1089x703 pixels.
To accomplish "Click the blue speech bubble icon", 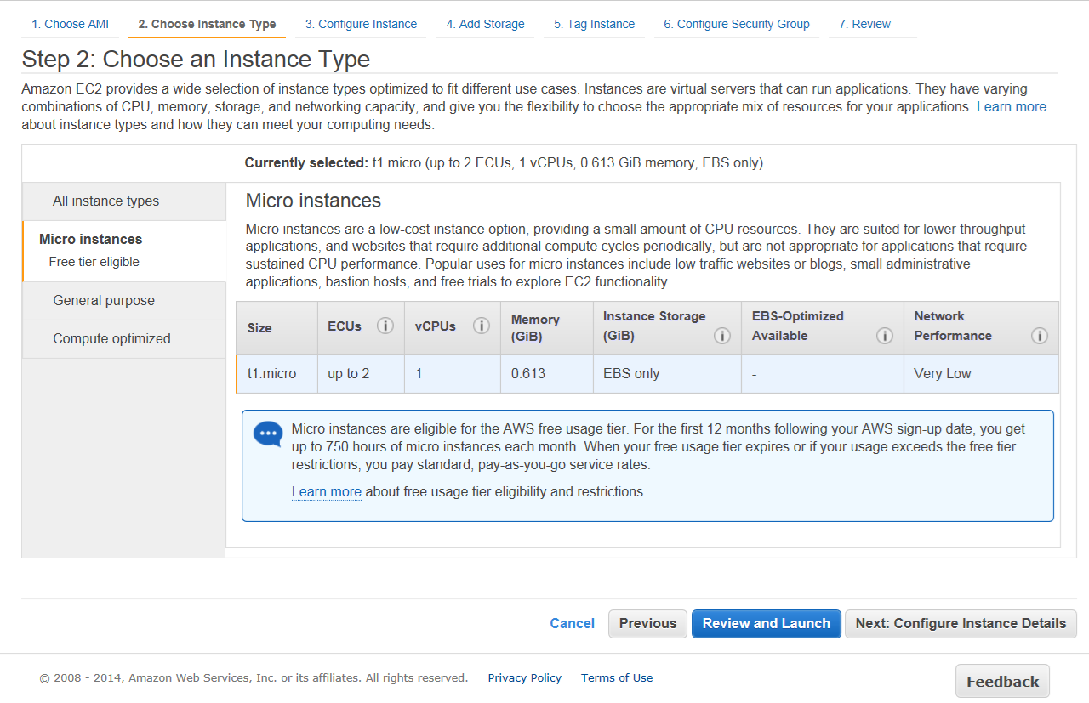I will (x=268, y=434).
